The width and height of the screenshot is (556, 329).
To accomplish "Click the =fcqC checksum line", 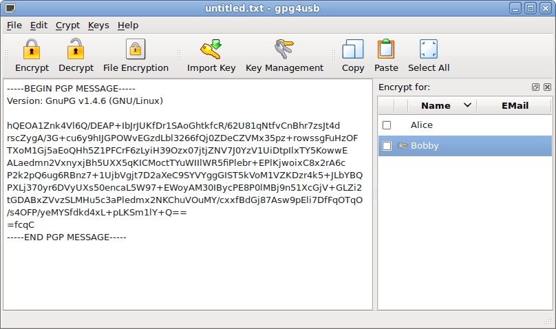I will click(x=21, y=225).
